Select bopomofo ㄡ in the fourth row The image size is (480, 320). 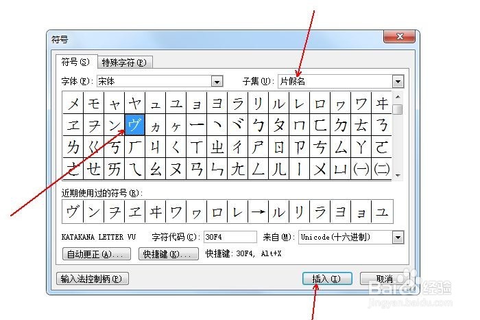point(176,168)
